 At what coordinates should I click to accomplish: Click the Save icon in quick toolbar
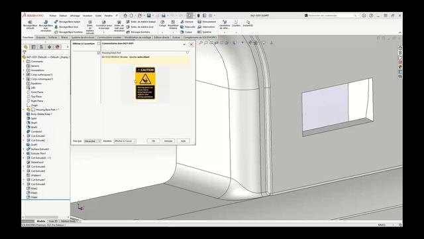coord(148,16)
